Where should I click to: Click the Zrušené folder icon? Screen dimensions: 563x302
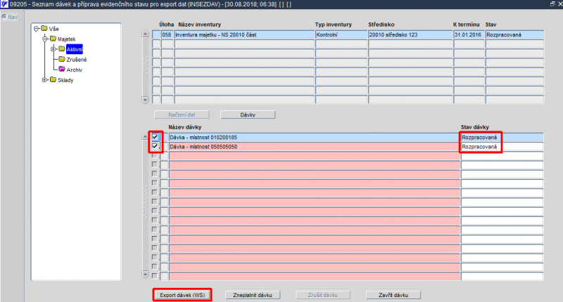(62, 59)
